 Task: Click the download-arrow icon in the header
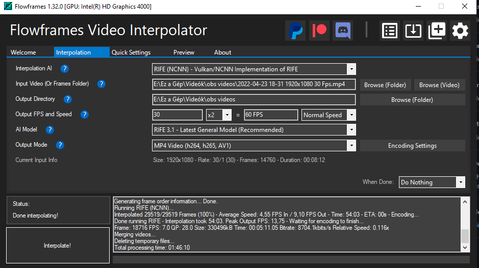pyautogui.click(x=413, y=31)
